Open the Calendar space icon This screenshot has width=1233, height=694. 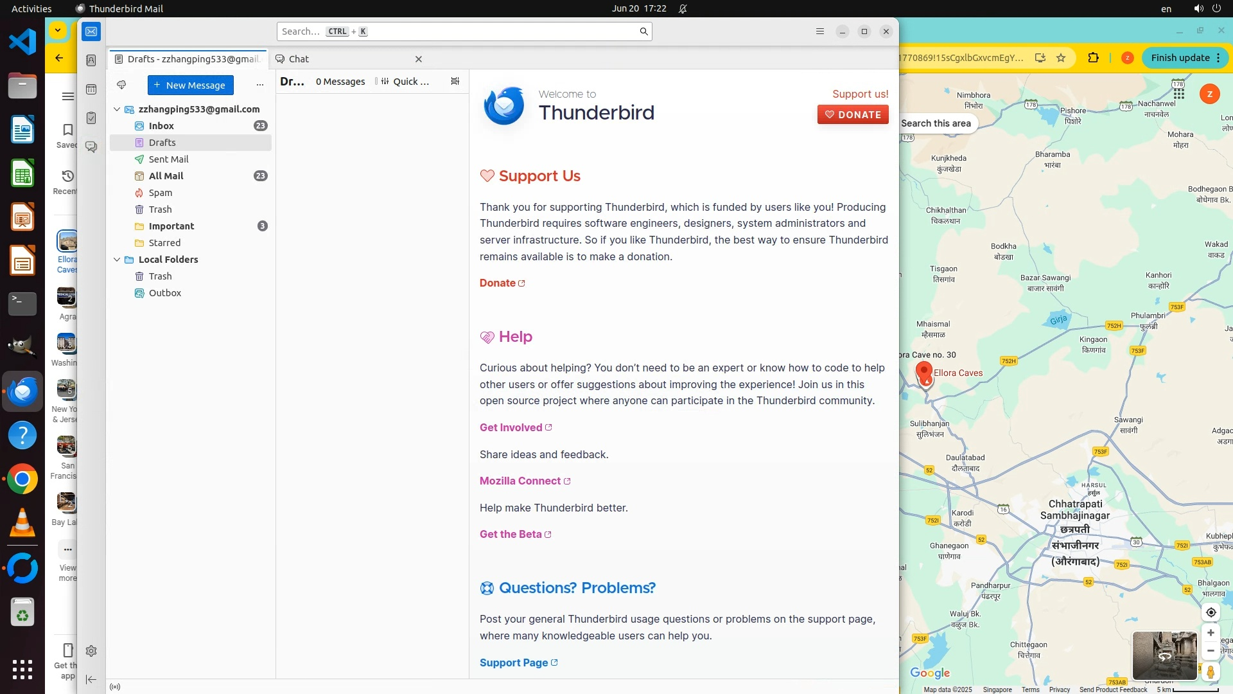tap(91, 89)
